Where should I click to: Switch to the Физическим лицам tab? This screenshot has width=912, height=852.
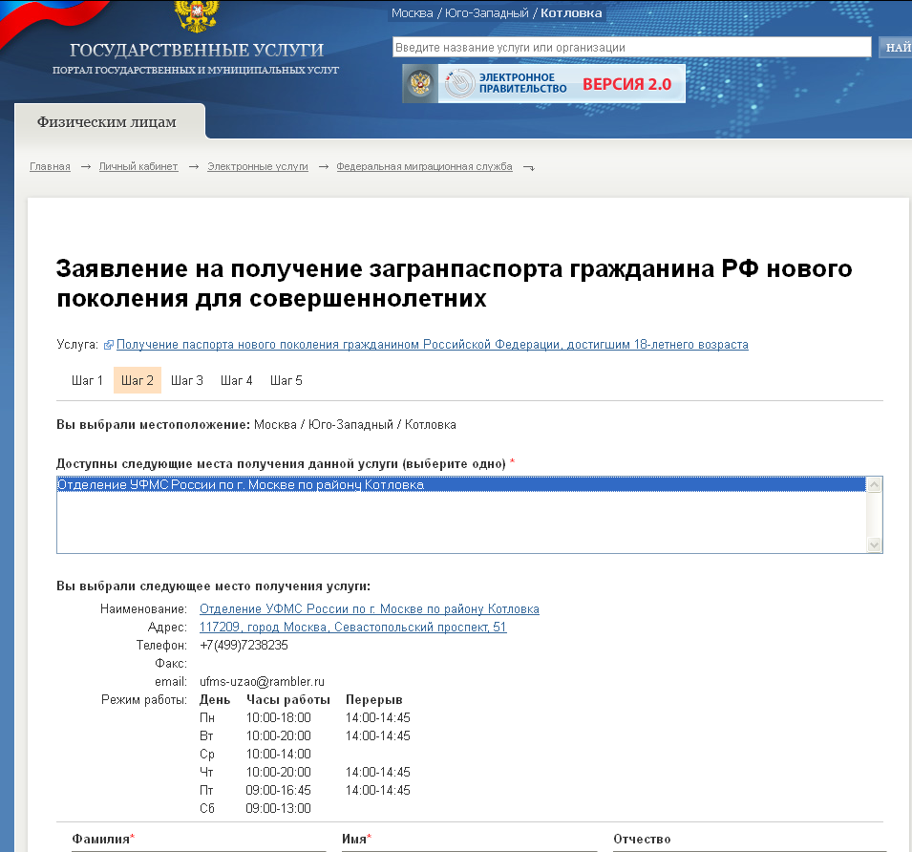point(107,122)
